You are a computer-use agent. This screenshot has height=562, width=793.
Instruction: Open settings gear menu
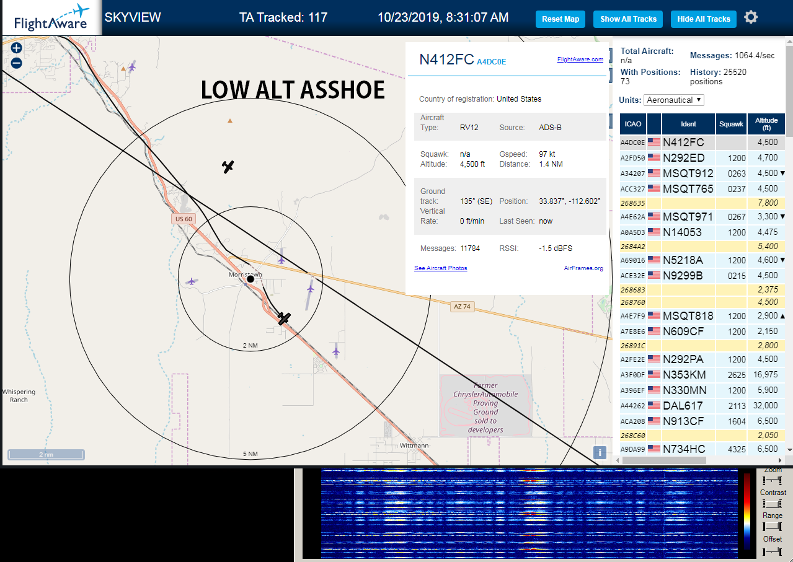coord(751,17)
